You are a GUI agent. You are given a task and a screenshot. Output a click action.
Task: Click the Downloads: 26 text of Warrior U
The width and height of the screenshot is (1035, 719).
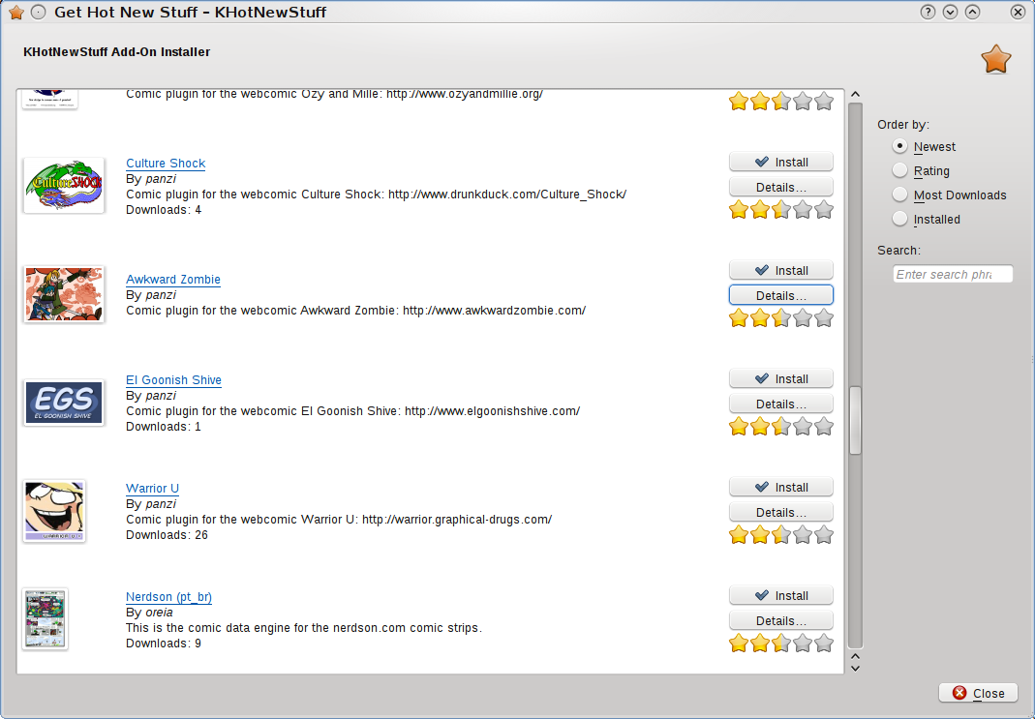pyautogui.click(x=167, y=535)
